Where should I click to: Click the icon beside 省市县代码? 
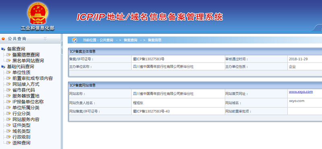point(8,90)
